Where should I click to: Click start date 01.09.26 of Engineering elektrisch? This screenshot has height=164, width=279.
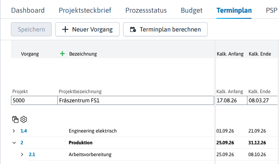pyautogui.click(x=225, y=131)
